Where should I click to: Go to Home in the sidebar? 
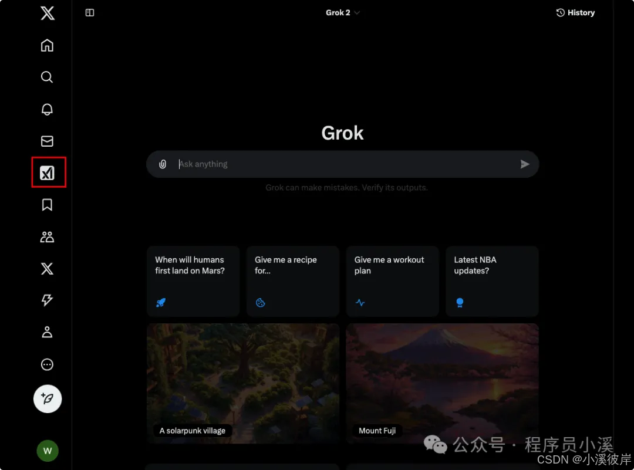pyautogui.click(x=48, y=45)
